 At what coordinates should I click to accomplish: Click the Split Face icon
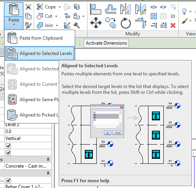click(x=77, y=7)
